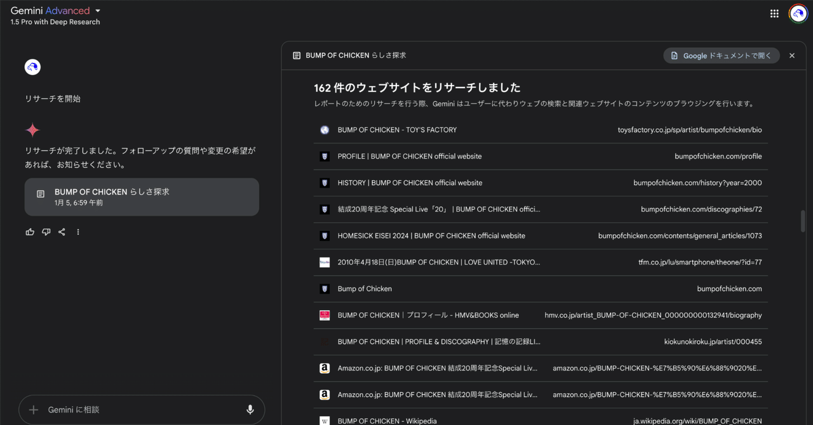The image size is (813, 425).
Task: Click the sparkle icon above the completion message
Action: pos(32,129)
